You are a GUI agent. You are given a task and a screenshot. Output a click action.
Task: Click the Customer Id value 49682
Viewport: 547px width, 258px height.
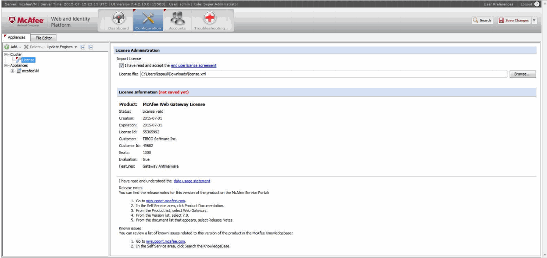pos(149,146)
